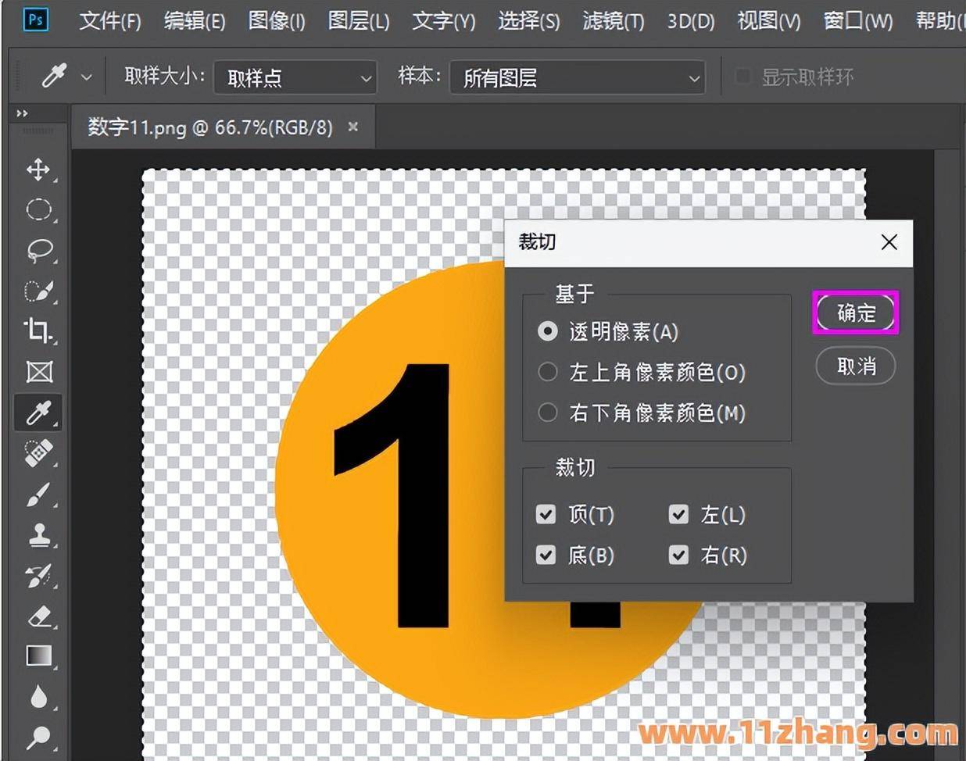The image size is (966, 761).
Task: Select the Eraser tool
Action: pyautogui.click(x=38, y=616)
